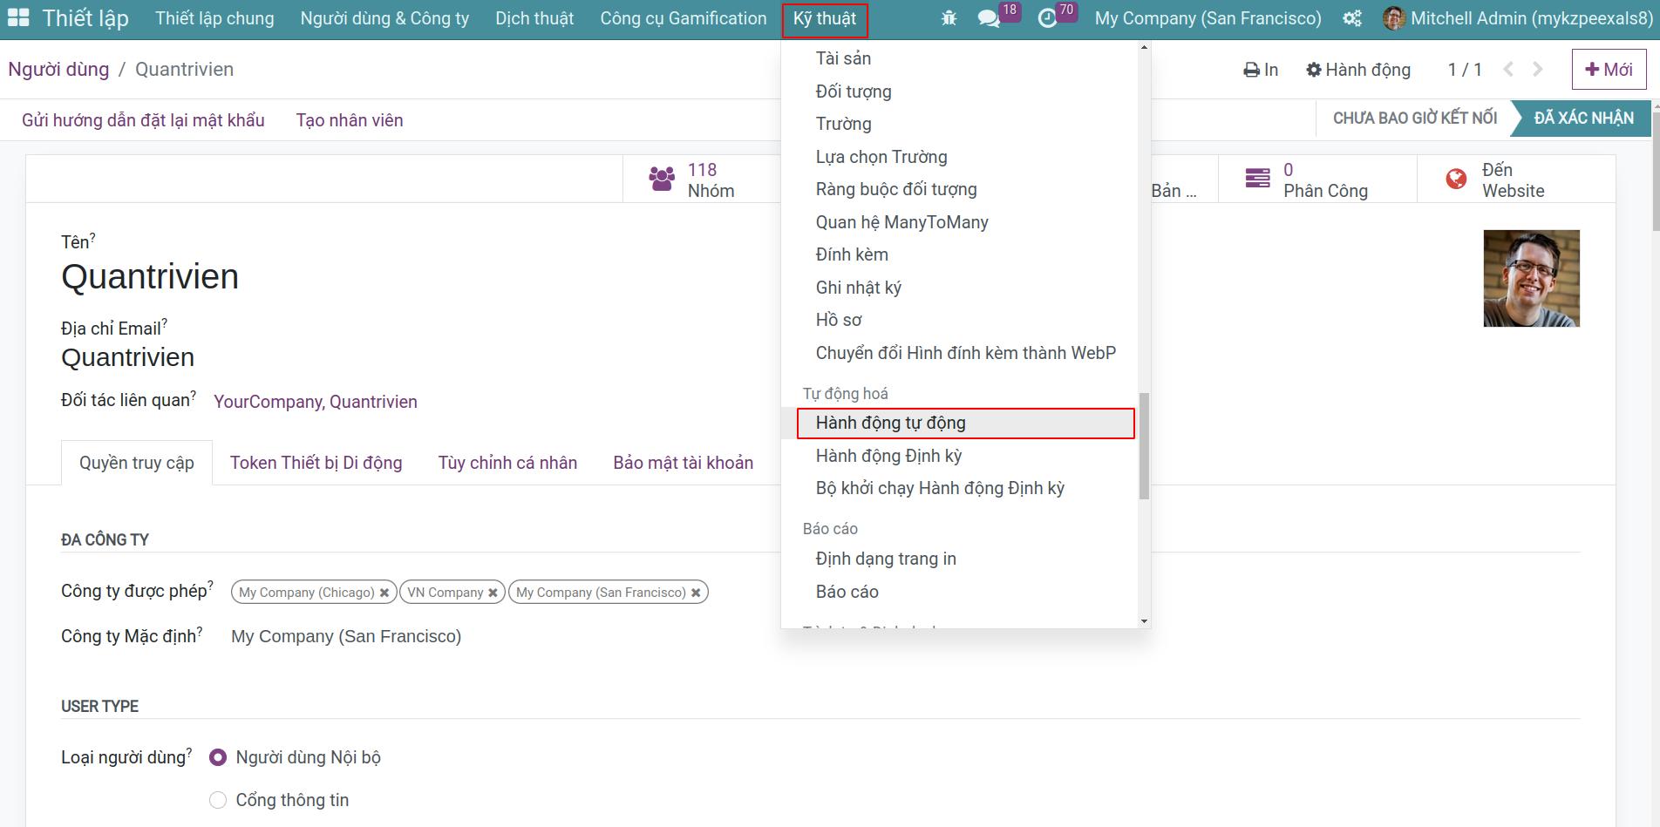The image size is (1660, 827).
Task: Open Quyền truy cập tab
Action: click(x=137, y=463)
